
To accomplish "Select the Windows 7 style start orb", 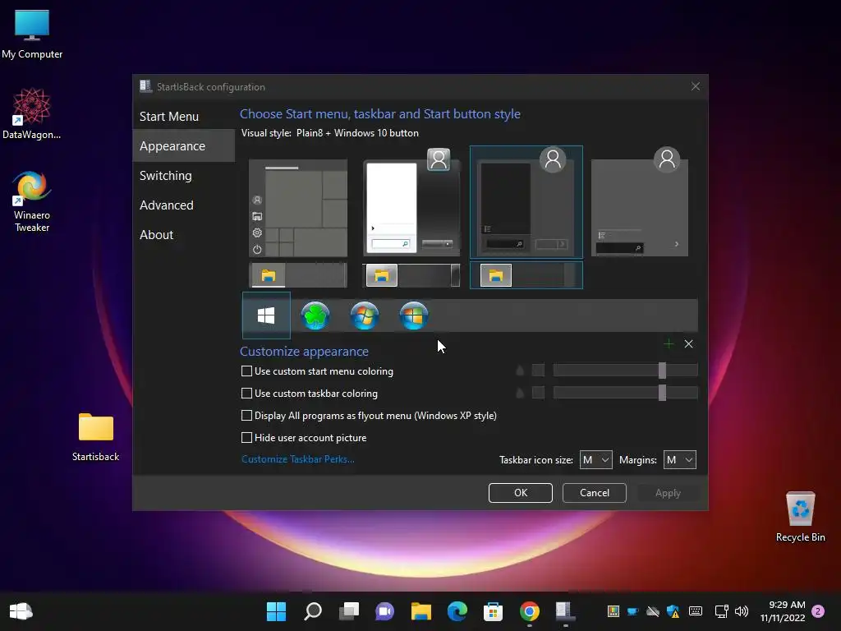I will (x=365, y=315).
